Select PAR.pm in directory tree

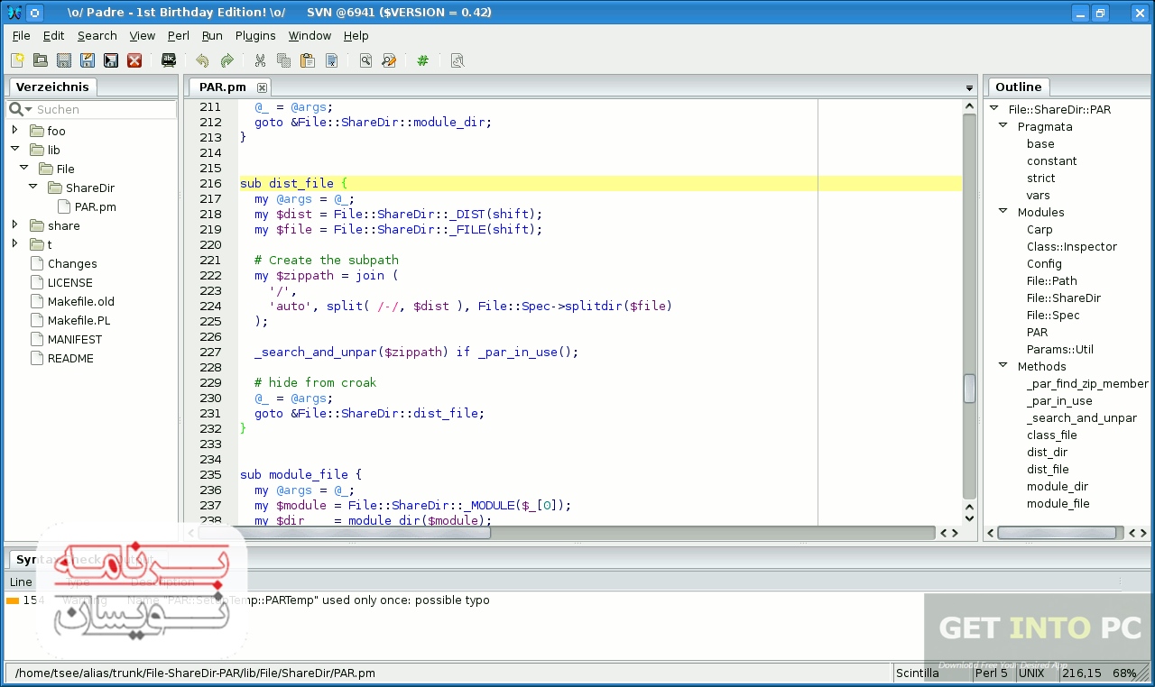[x=95, y=206]
